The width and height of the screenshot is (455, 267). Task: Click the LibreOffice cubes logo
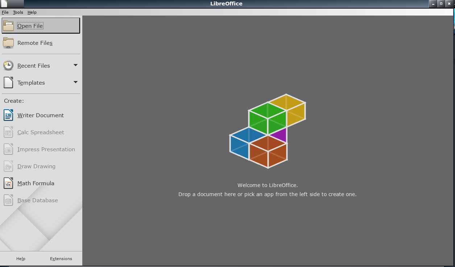point(268,131)
